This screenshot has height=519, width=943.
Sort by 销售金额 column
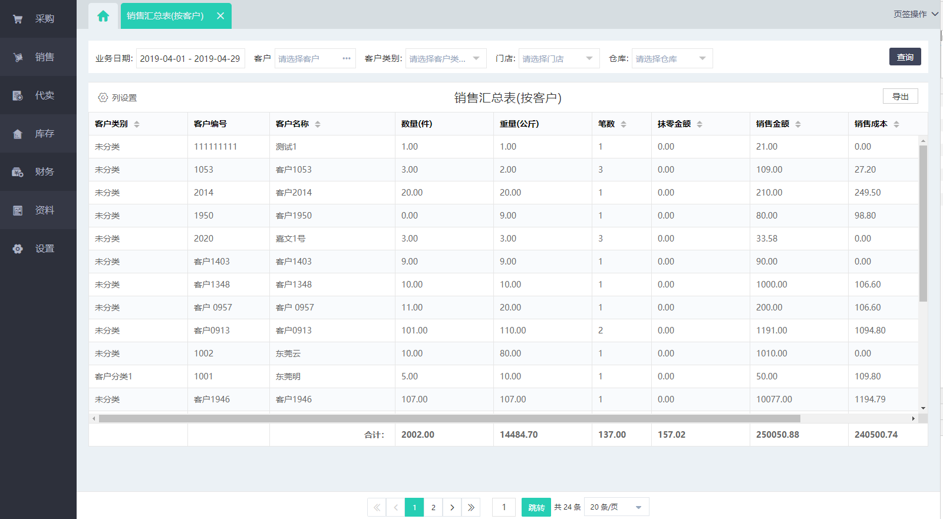pos(798,124)
